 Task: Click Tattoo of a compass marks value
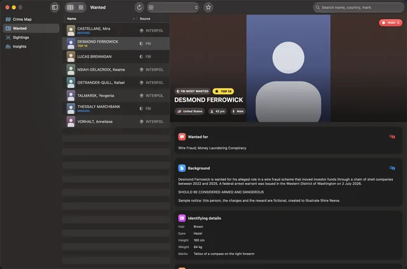[x=224, y=254]
